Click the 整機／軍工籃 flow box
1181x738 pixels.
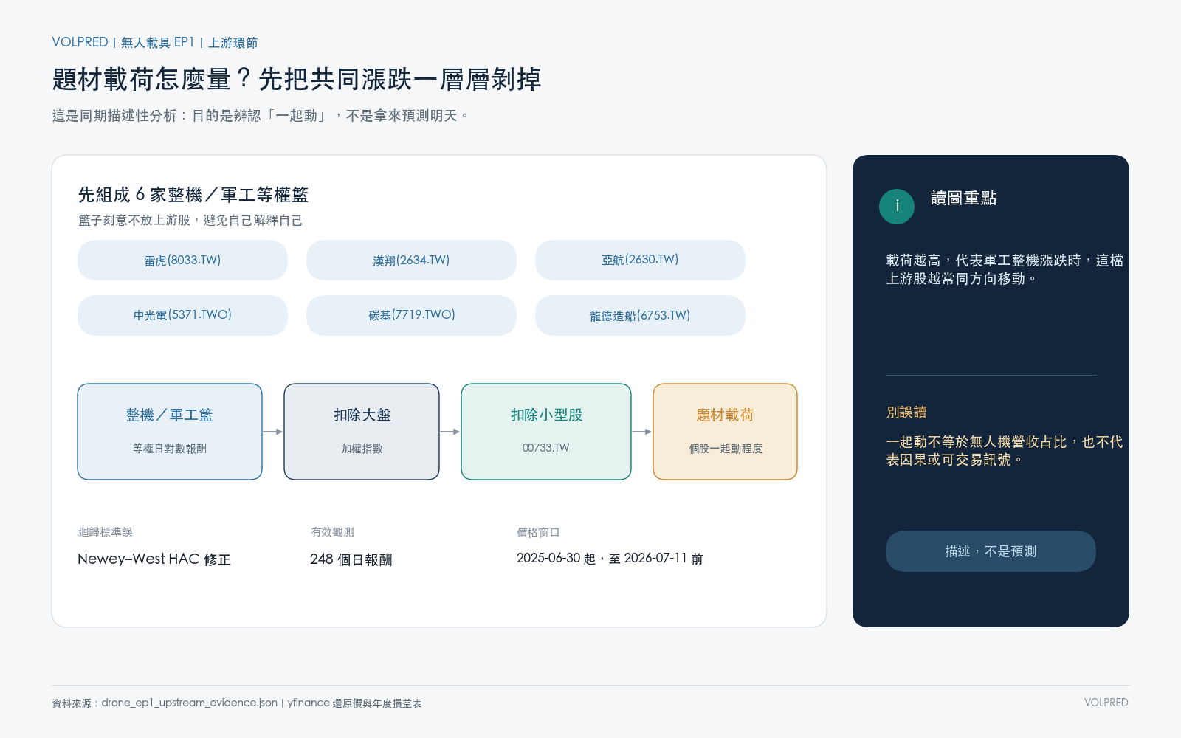point(170,432)
